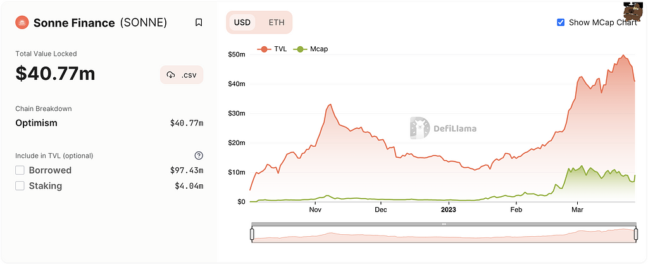
Task: Enable the Borrowed checkbox
Action: 20,170
